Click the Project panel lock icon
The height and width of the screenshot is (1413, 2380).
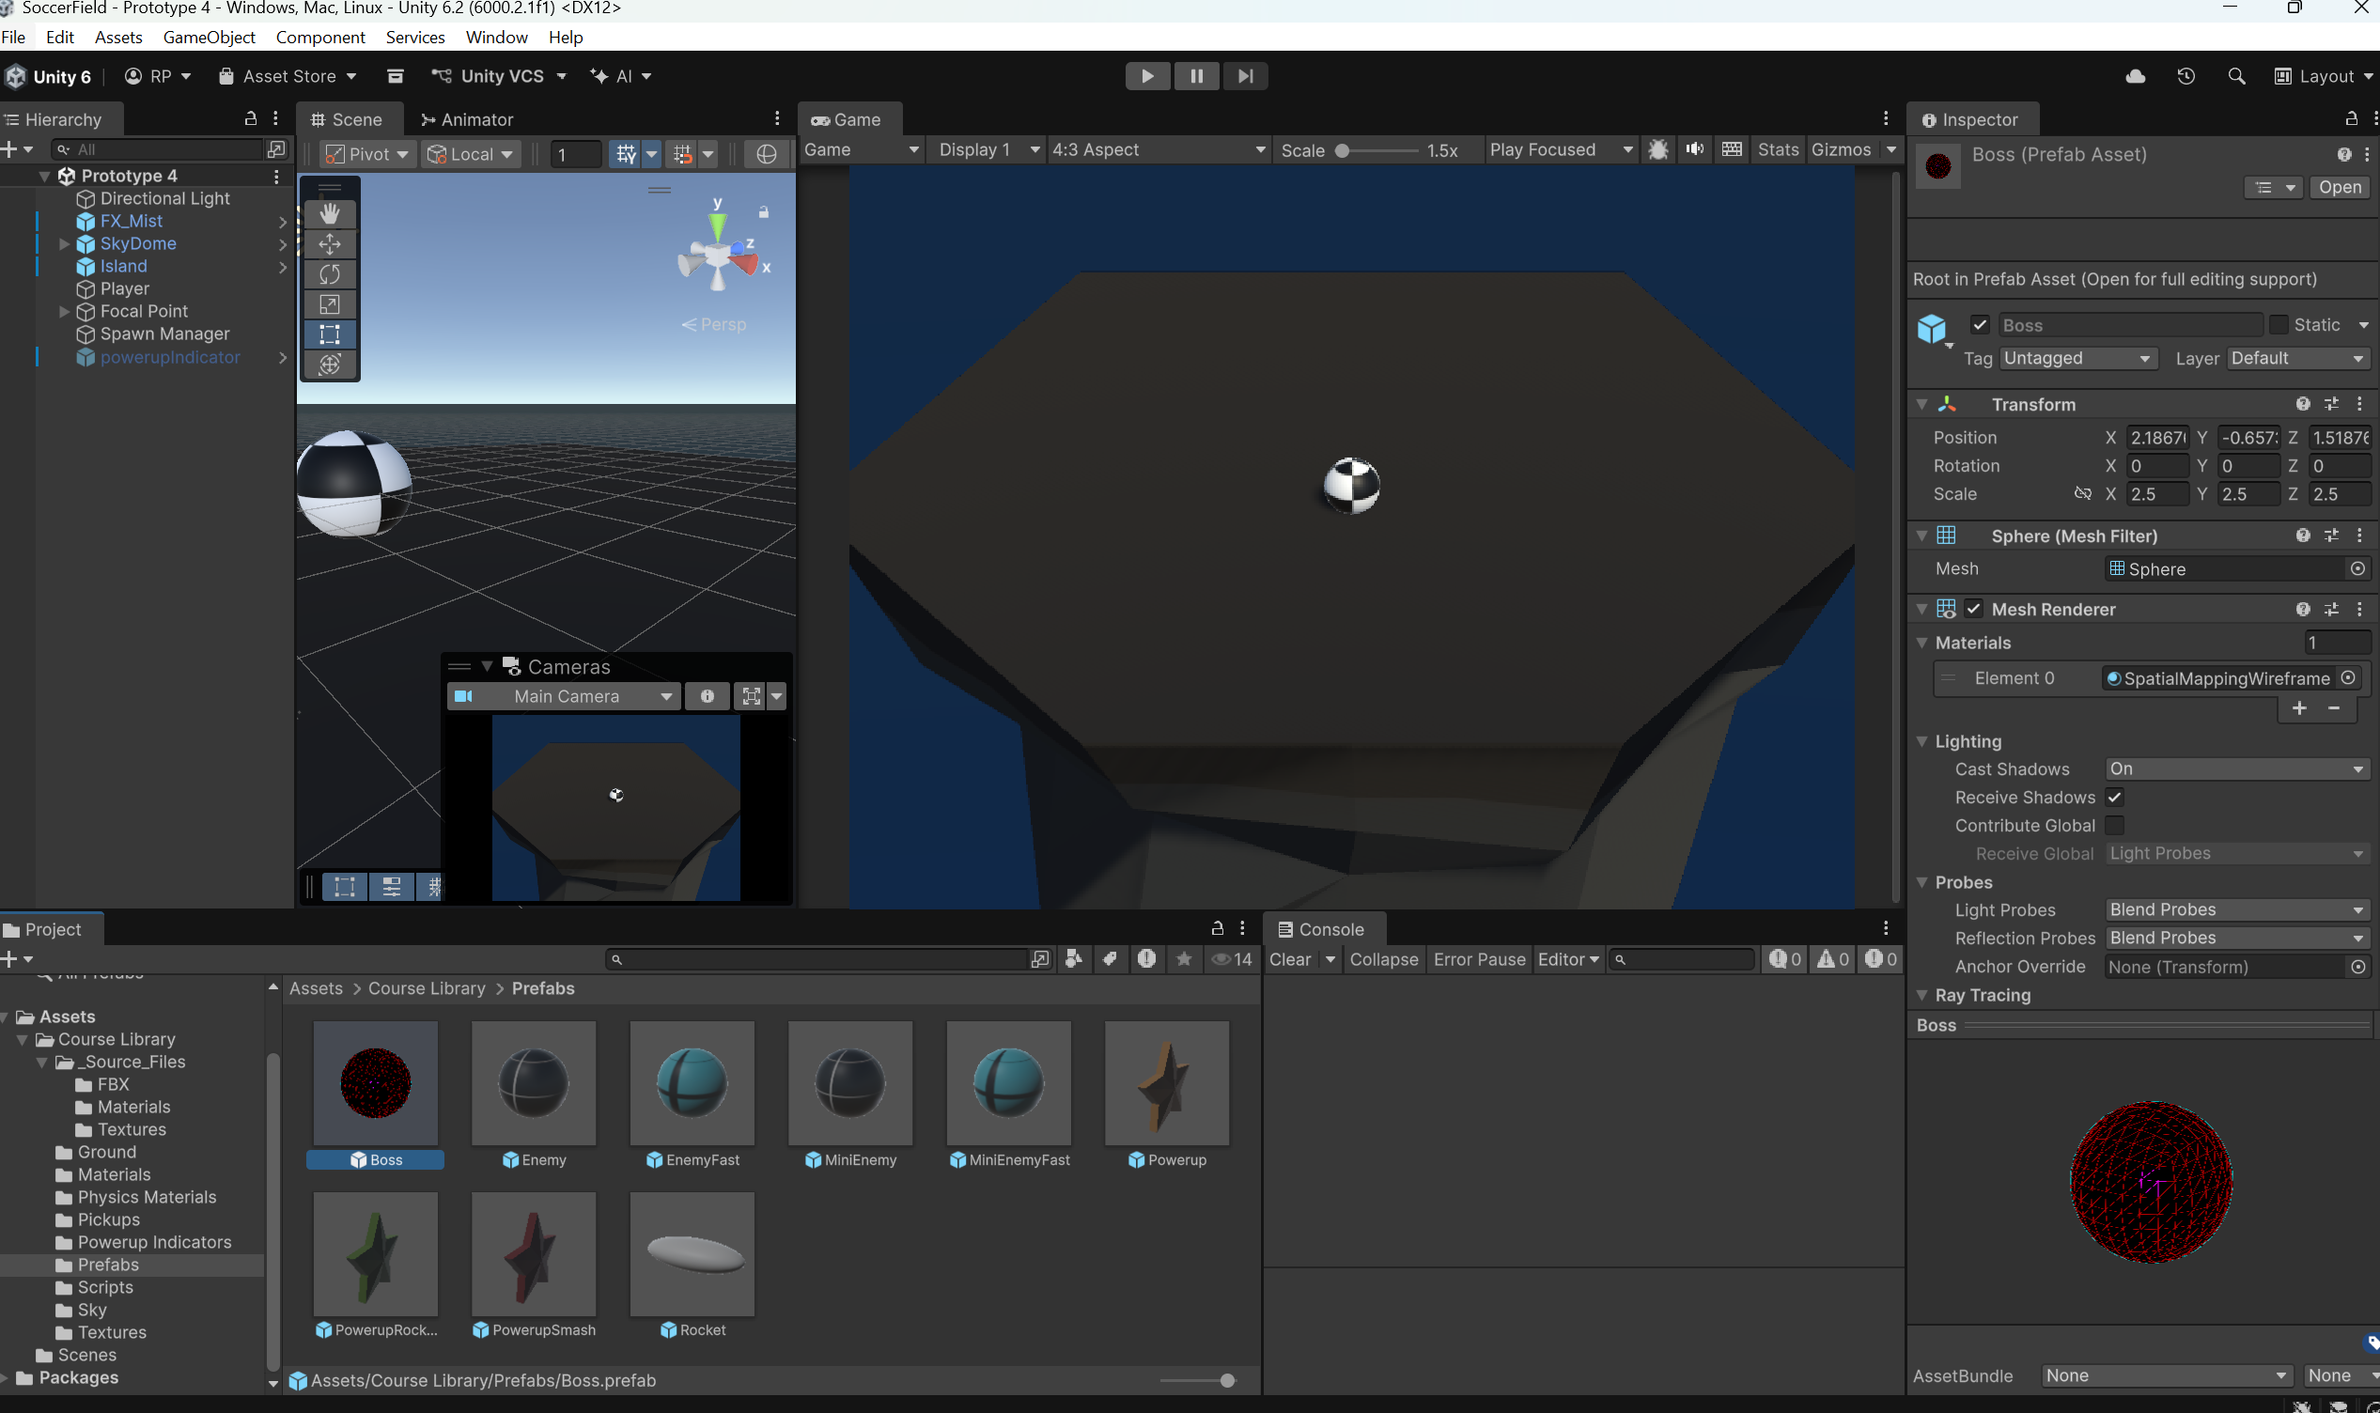tap(1217, 927)
